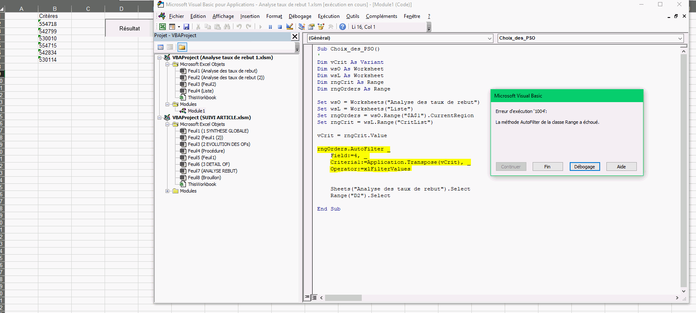This screenshot has width=696, height=313.
Task: Toggle Folders view in Project panel
Action: [x=182, y=47]
